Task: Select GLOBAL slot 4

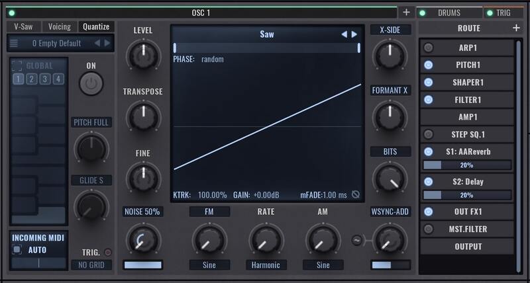Action: coord(58,79)
